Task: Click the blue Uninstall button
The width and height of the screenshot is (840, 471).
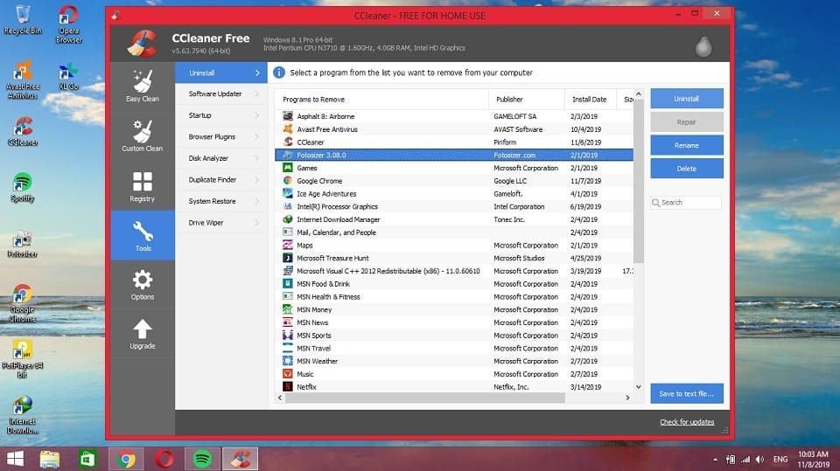Action: tap(687, 99)
